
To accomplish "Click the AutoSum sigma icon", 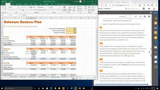I will tap(85, 7).
